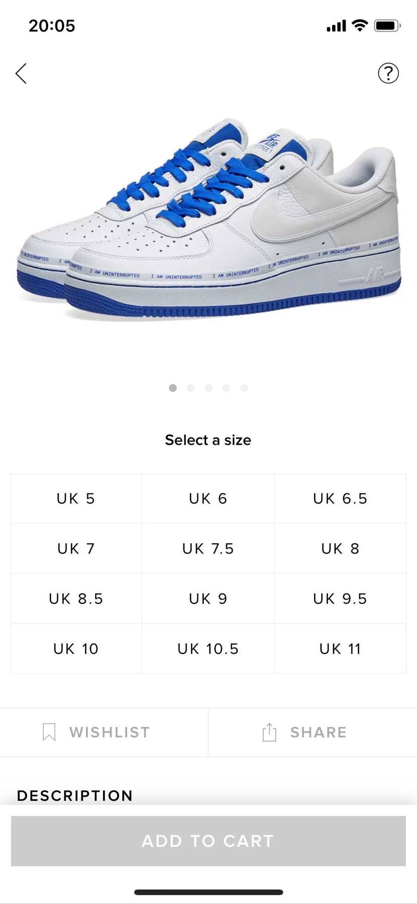Choose size UK 9

coord(208,599)
